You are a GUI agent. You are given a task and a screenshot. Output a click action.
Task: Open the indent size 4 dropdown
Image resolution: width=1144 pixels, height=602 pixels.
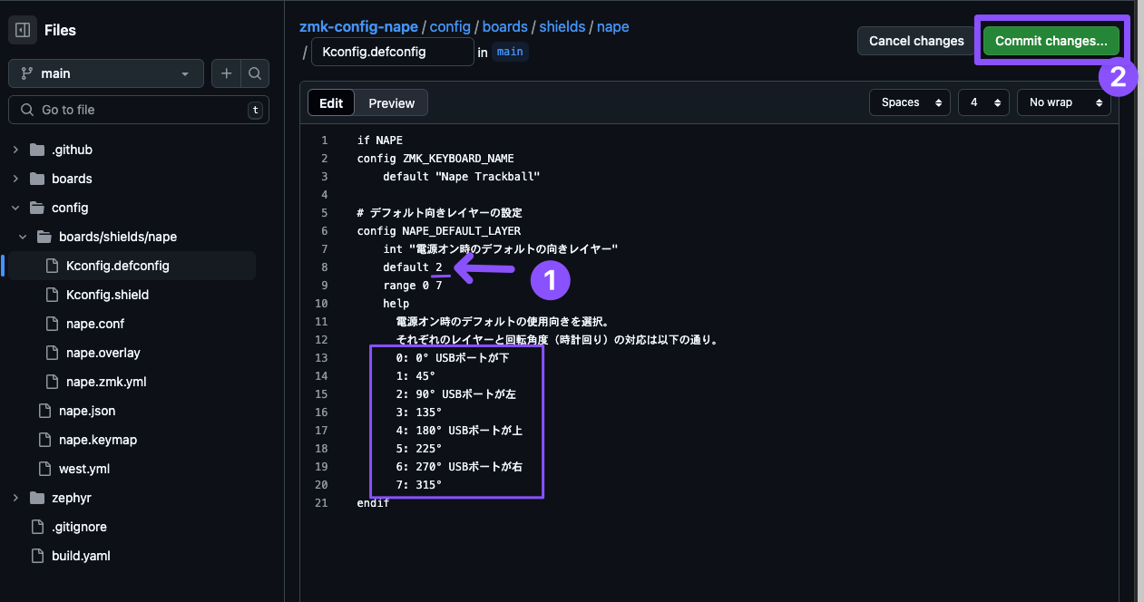click(983, 102)
